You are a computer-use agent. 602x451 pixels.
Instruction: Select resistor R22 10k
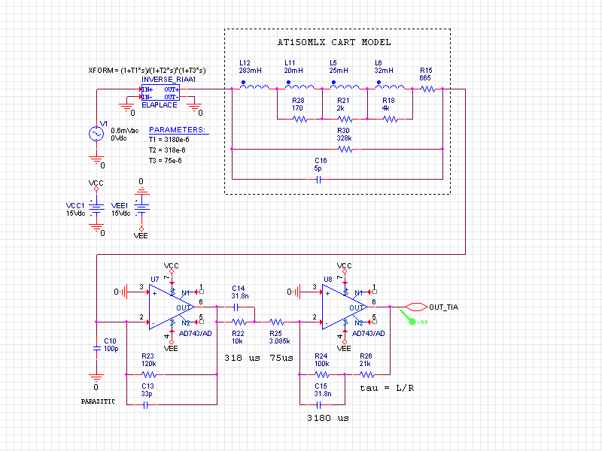[239, 322]
